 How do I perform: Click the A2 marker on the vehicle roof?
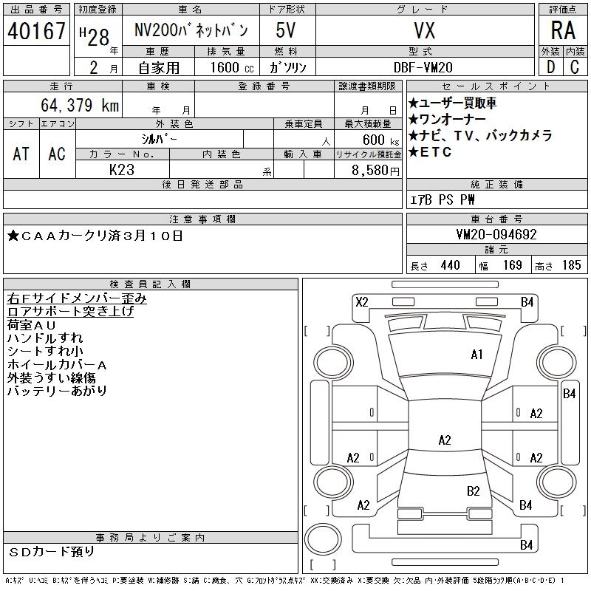pyautogui.click(x=444, y=440)
